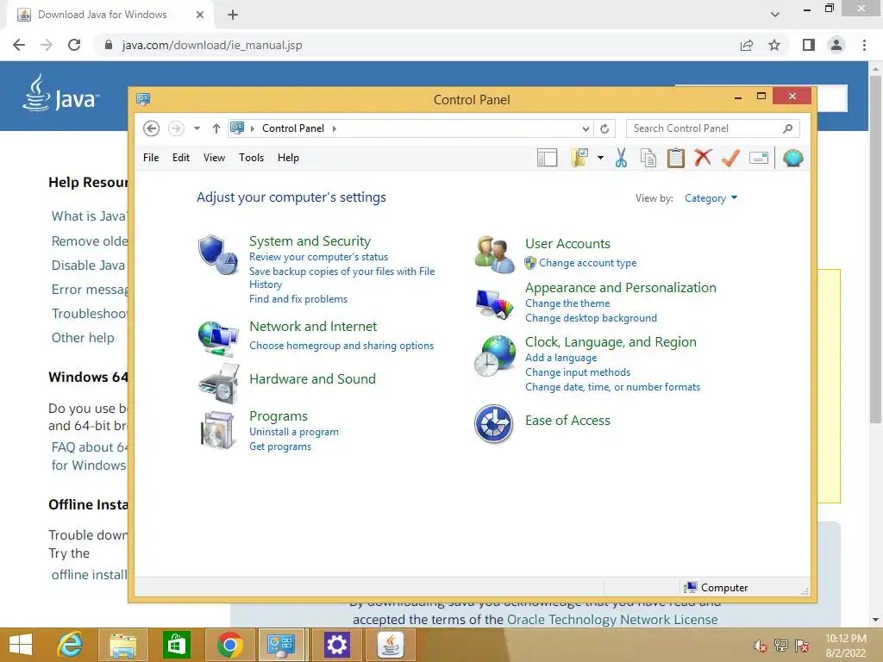Click the Ease of Access icon
Image resolution: width=883 pixels, height=662 pixels.
click(493, 423)
